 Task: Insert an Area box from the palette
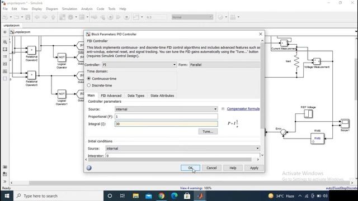5,79
